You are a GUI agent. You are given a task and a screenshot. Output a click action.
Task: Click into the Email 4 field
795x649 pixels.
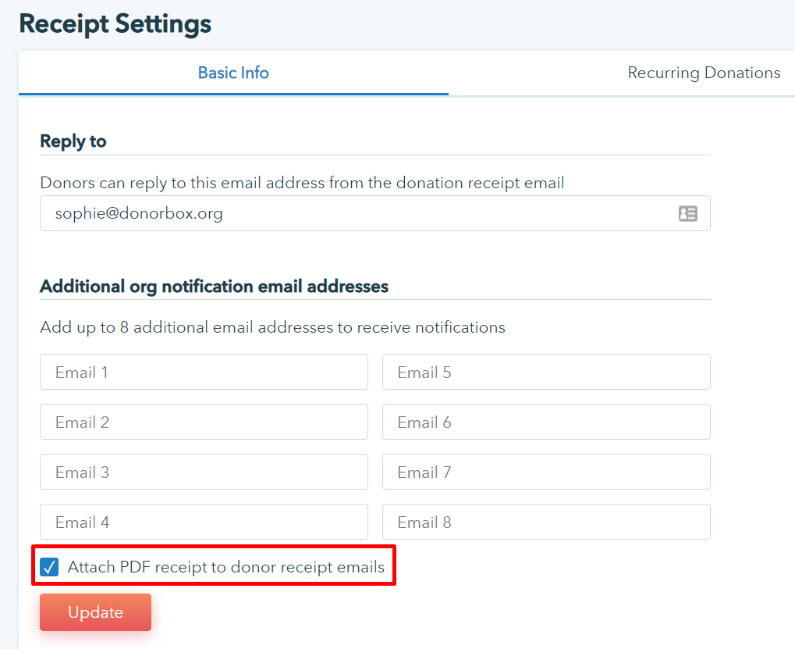tap(204, 522)
